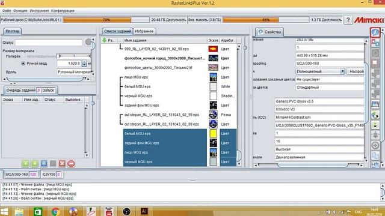
Task: Open the green Store icon in taskbar
Action: 37,212
